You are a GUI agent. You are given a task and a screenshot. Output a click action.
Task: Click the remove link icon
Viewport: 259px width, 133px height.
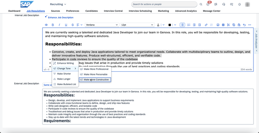point(211,25)
